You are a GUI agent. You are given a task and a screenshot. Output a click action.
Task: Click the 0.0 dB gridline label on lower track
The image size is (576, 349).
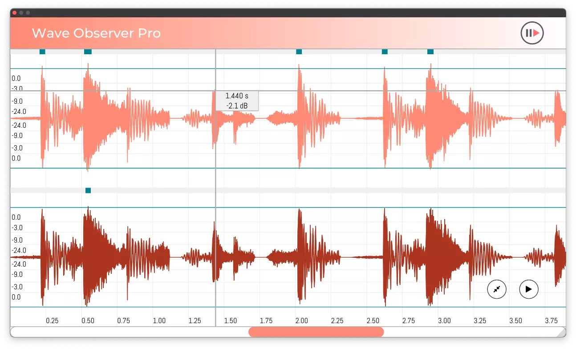[x=16, y=217]
